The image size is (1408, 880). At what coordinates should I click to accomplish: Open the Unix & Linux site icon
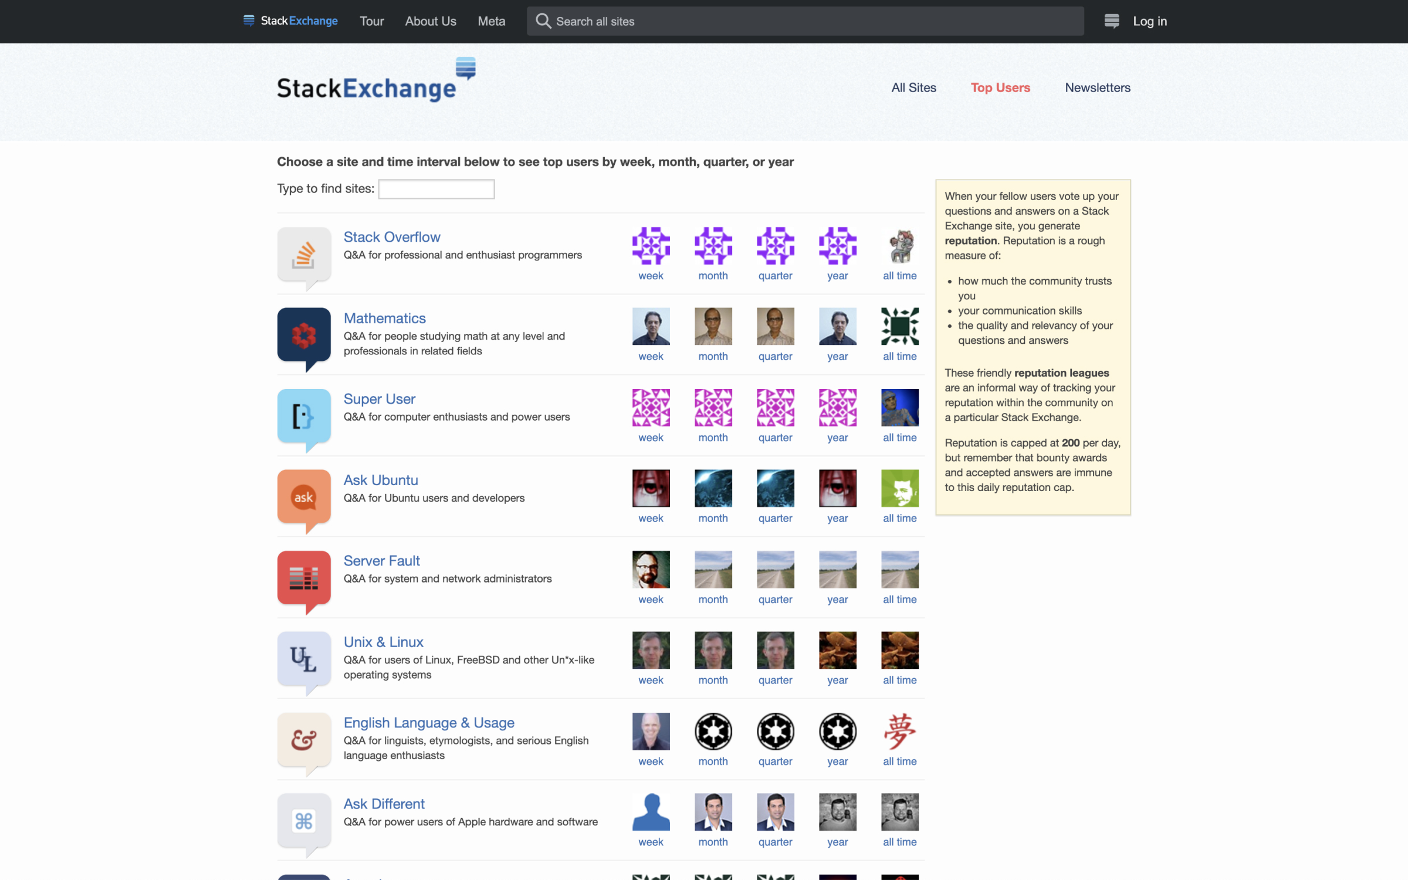304,659
